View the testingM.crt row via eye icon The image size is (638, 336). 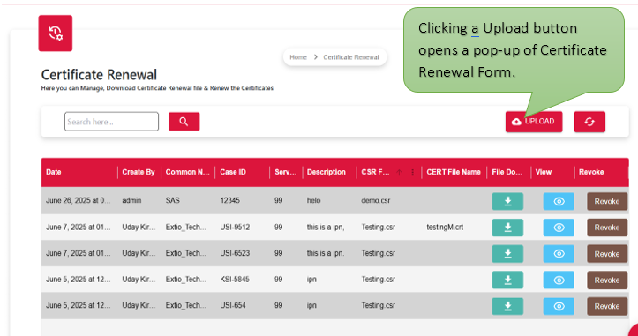coord(559,228)
